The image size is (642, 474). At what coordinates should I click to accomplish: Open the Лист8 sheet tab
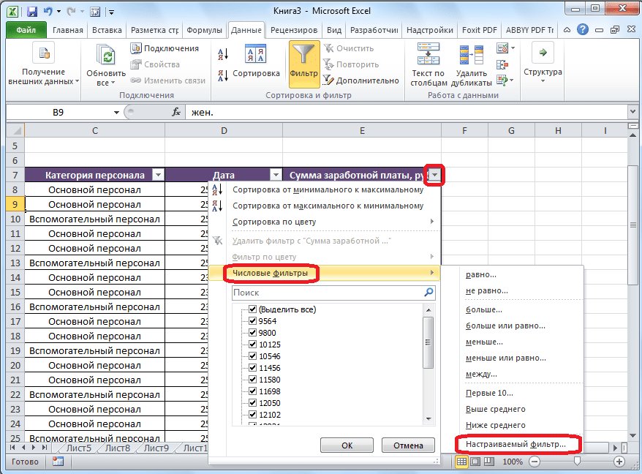click(x=118, y=448)
